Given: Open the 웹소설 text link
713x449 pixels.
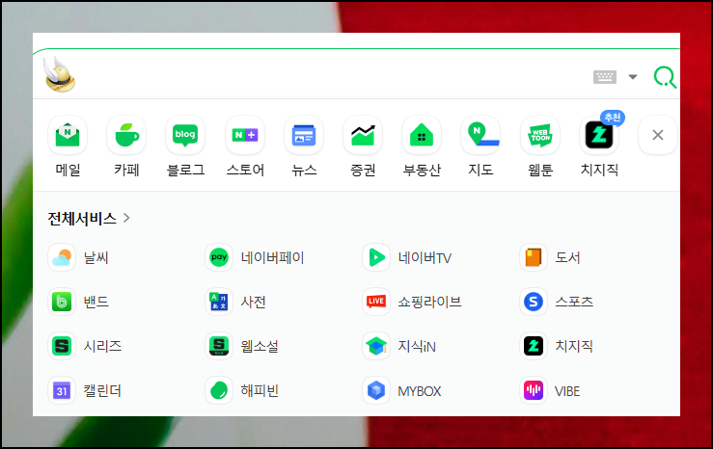Looking at the screenshot, I should tap(260, 347).
